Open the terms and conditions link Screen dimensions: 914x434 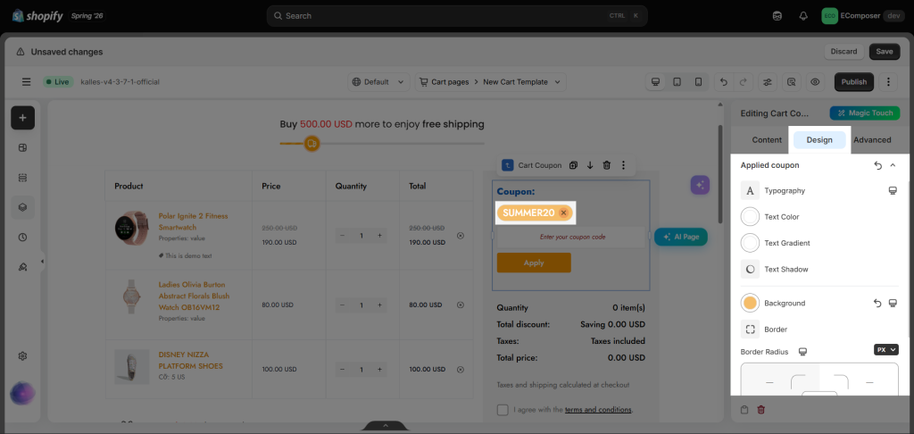(x=598, y=410)
